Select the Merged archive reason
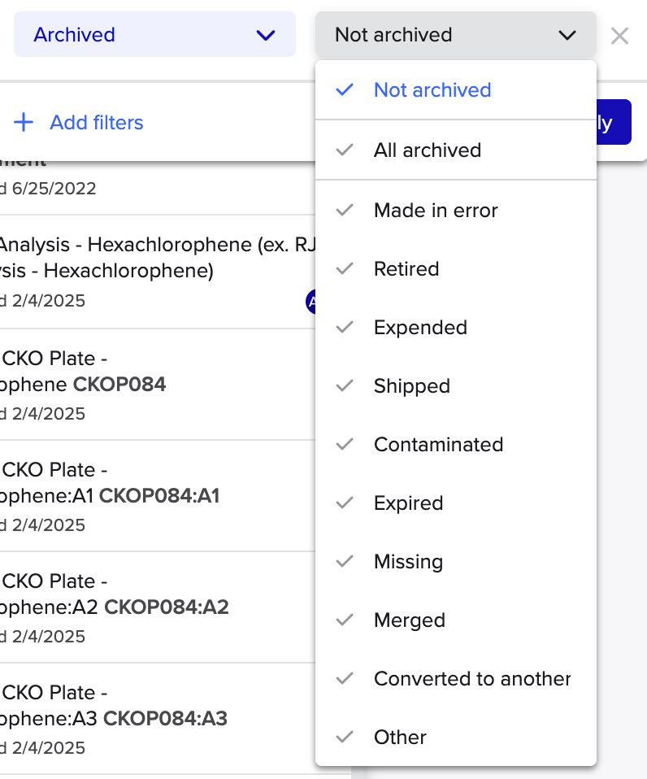This screenshot has height=779, width=647. click(409, 620)
